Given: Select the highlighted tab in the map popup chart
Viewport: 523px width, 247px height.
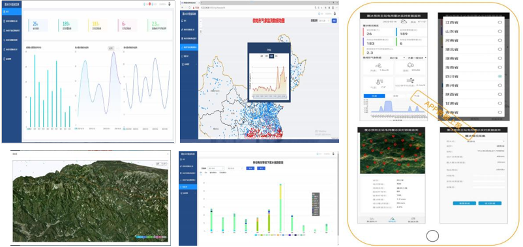Looking at the screenshot, I should tap(271, 56).
